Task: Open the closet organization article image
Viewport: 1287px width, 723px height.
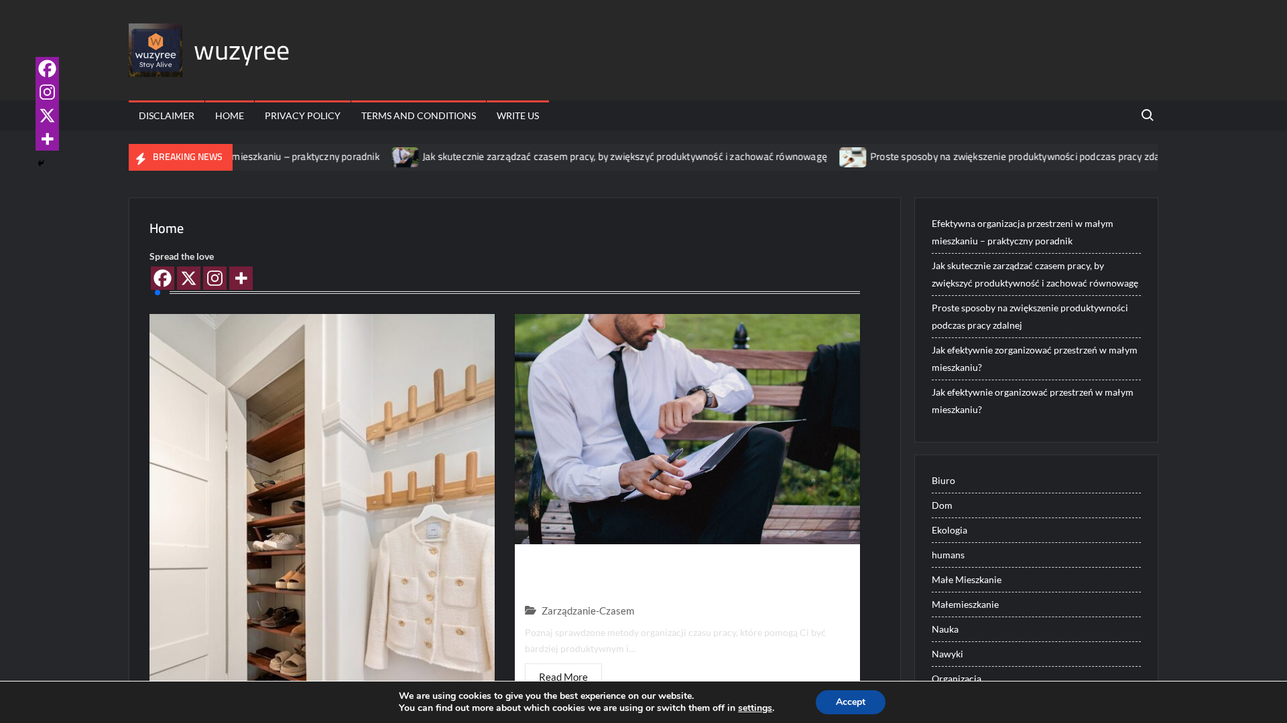Action: click(322, 497)
